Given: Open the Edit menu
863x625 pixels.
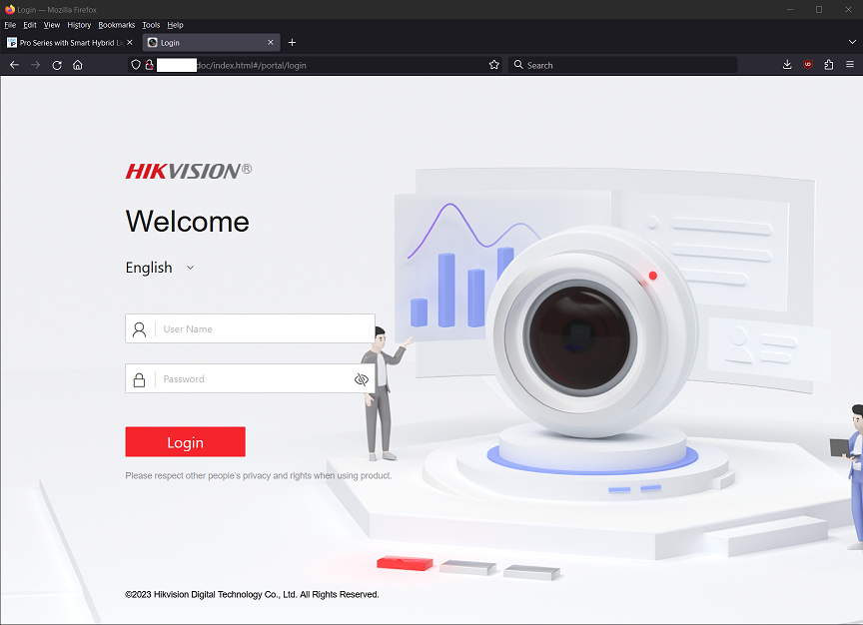Looking at the screenshot, I should 30,25.
